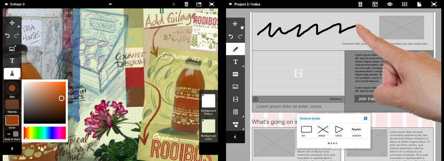Click 'Lorem ipsum dolor sit amet, conse' caption
The height and width of the screenshot is (161, 444).
click(x=289, y=106)
